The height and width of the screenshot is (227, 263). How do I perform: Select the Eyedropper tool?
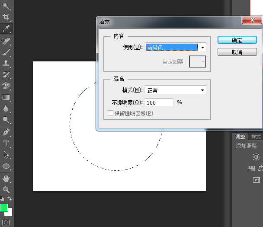point(6,29)
